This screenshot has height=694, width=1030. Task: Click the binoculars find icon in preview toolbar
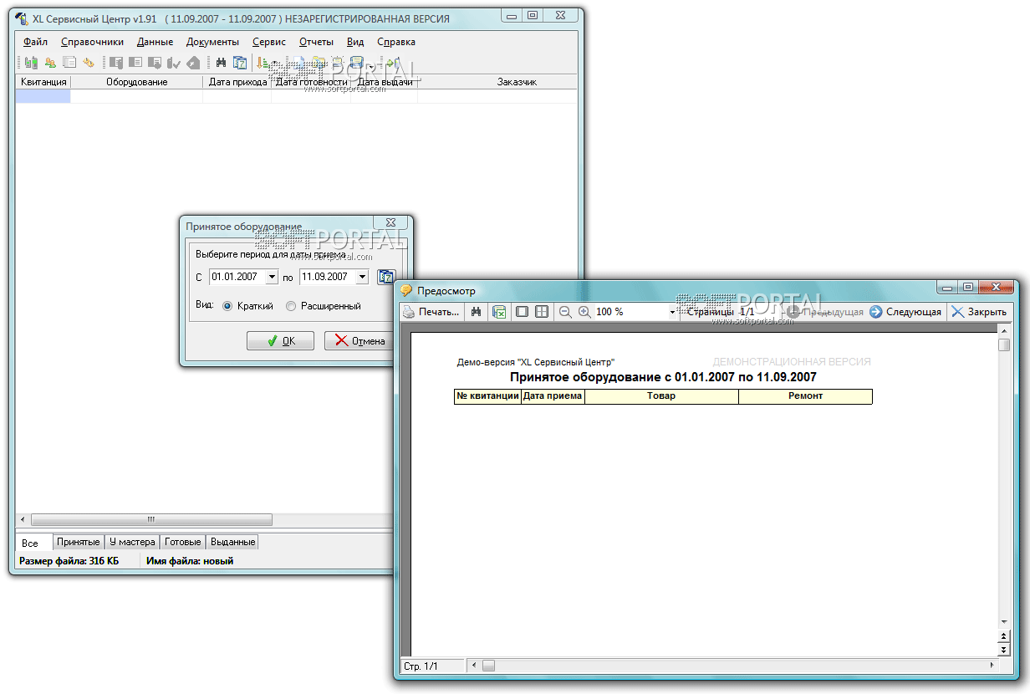pos(477,312)
